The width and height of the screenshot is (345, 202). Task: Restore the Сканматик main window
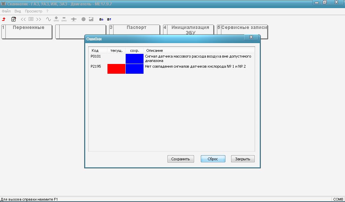pos(324,2)
